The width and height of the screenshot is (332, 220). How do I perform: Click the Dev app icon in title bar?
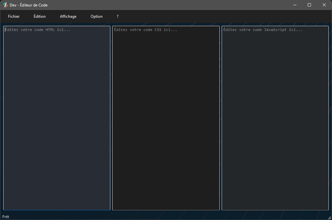5,5
